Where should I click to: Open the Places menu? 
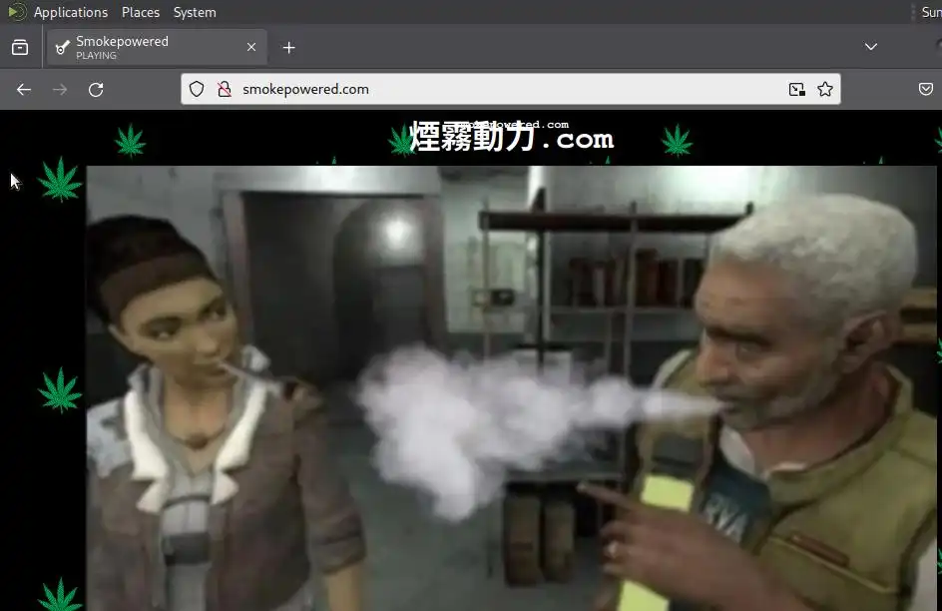click(x=141, y=12)
